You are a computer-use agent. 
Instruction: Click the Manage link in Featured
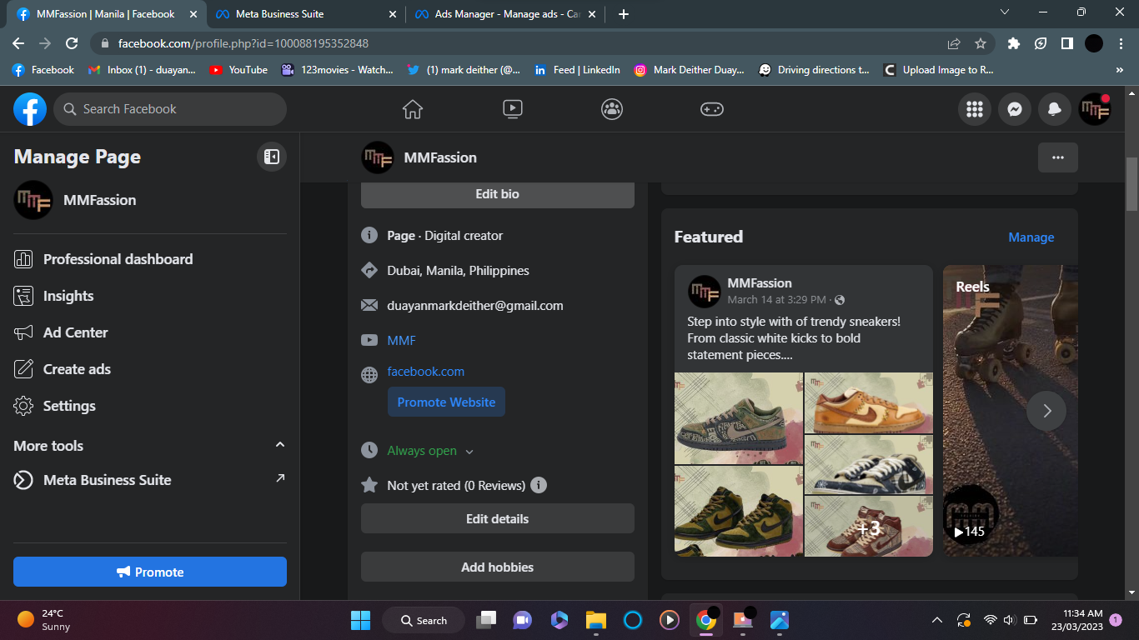point(1031,237)
